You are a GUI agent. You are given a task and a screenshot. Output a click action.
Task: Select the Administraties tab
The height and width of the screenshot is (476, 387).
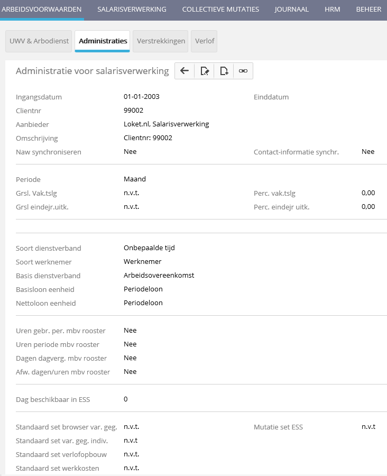[x=103, y=41]
